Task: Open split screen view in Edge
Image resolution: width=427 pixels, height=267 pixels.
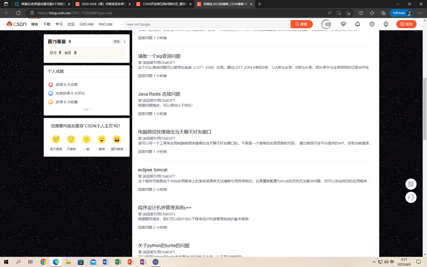Action: tap(361, 13)
